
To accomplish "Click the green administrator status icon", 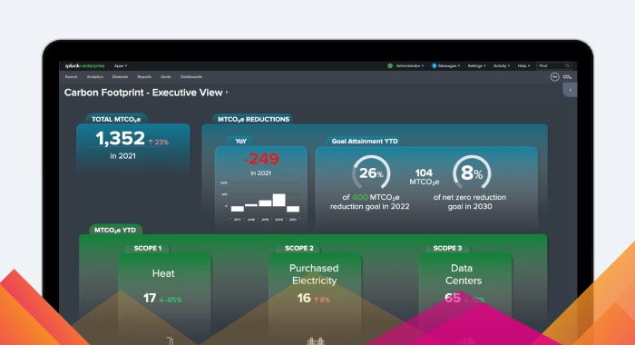I will (x=390, y=65).
